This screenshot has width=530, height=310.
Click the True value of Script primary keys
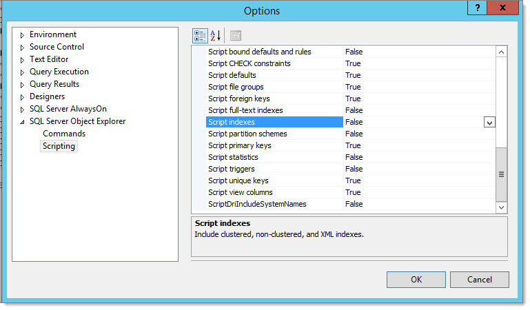tap(353, 145)
